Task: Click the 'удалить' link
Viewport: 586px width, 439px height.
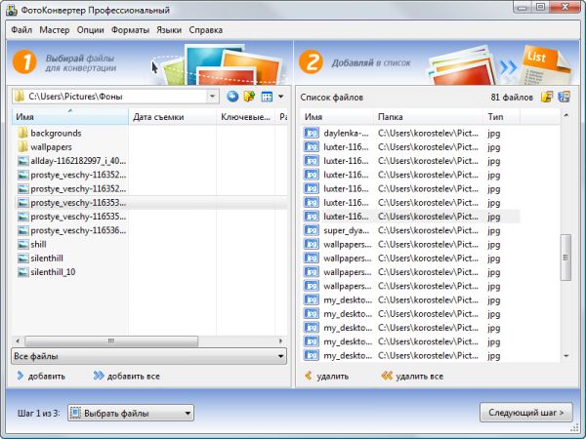Action: coord(327,376)
